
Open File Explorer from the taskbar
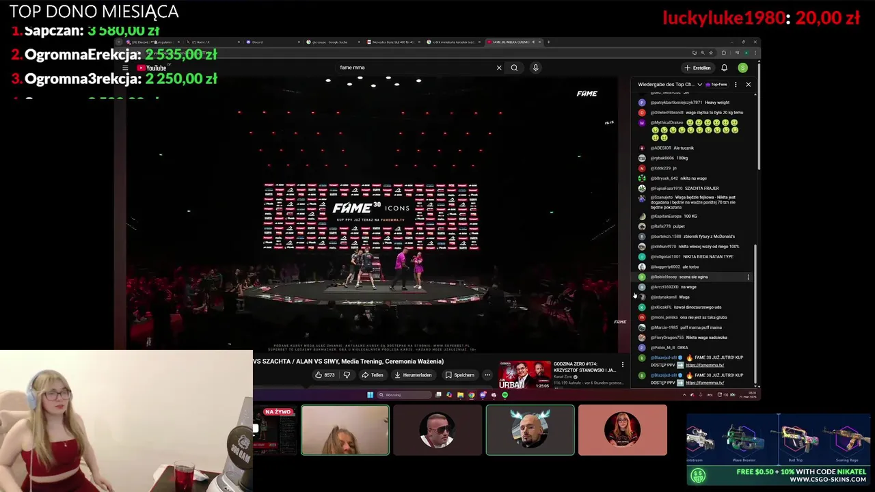[461, 395]
